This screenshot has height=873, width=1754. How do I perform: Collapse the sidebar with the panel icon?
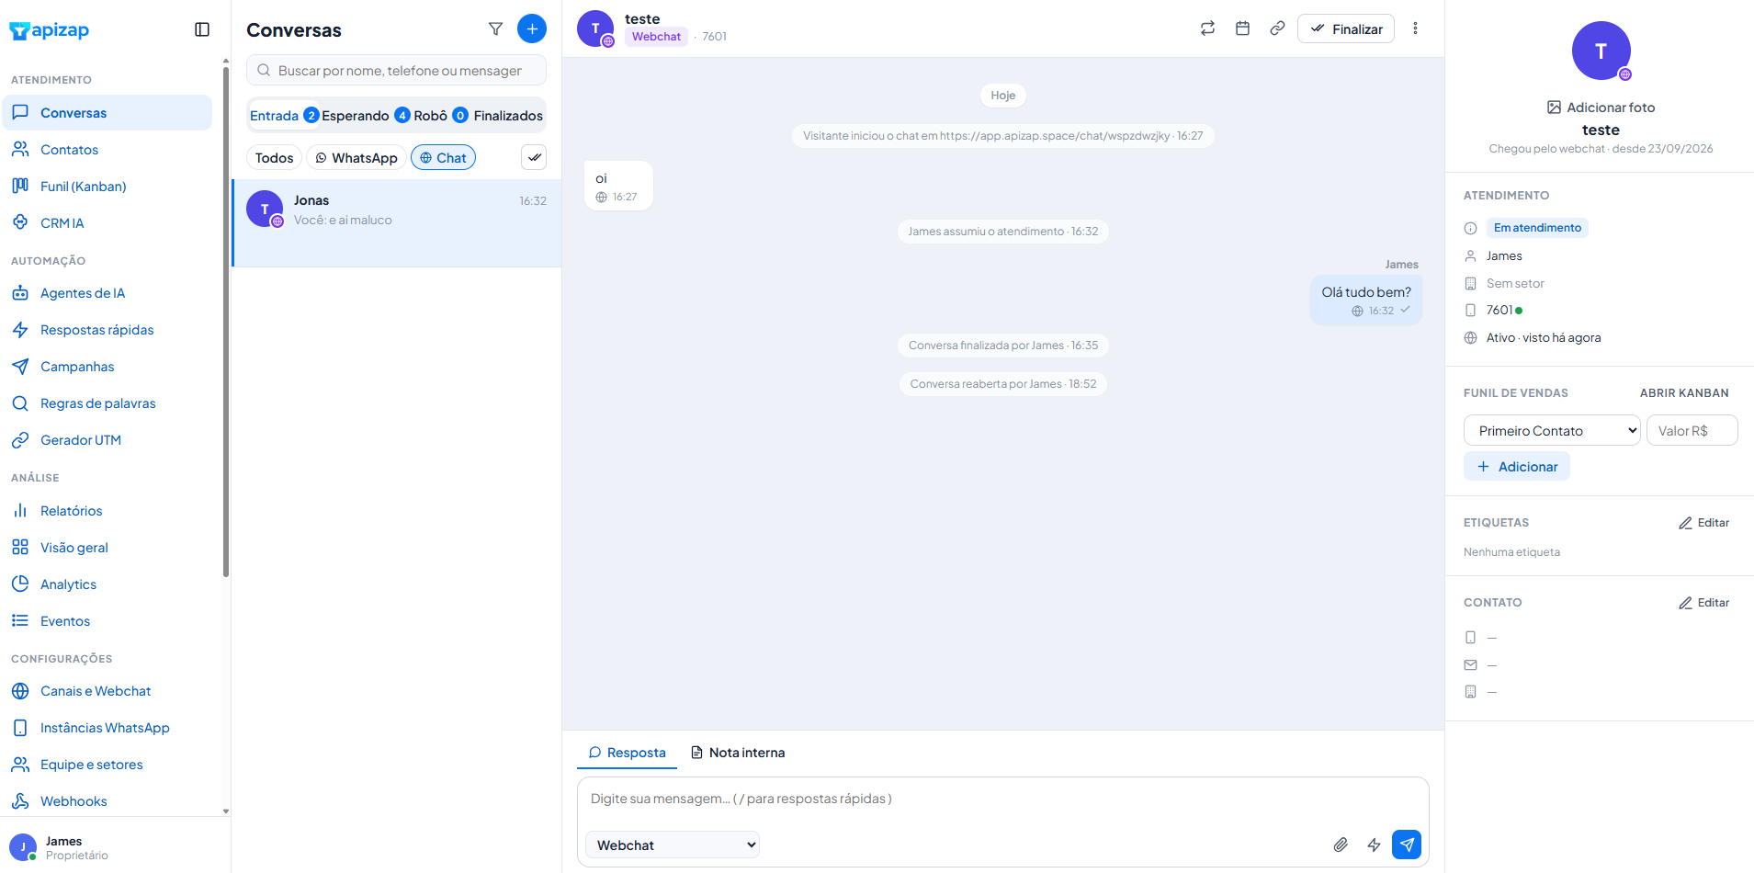click(202, 29)
